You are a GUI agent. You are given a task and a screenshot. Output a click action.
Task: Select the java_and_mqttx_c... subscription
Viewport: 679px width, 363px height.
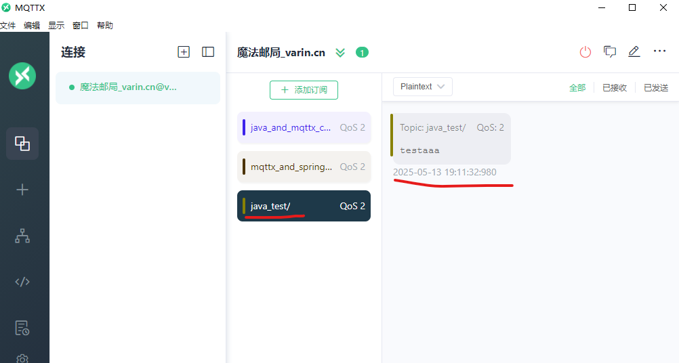click(304, 127)
